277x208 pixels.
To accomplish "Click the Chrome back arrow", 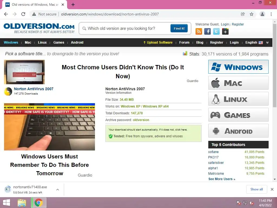I will pos(6,14).
